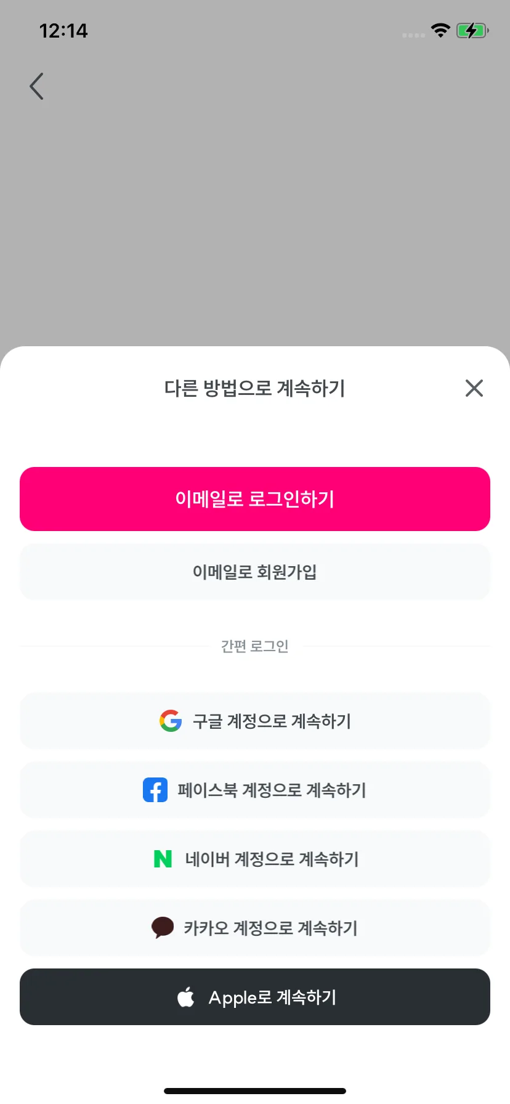Continue with 네이버 계정으로 계속하기
The width and height of the screenshot is (510, 1104).
pyautogui.click(x=255, y=859)
